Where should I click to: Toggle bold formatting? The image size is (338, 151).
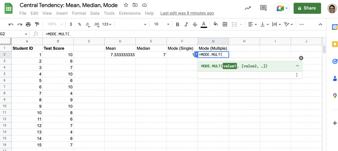(177, 24)
